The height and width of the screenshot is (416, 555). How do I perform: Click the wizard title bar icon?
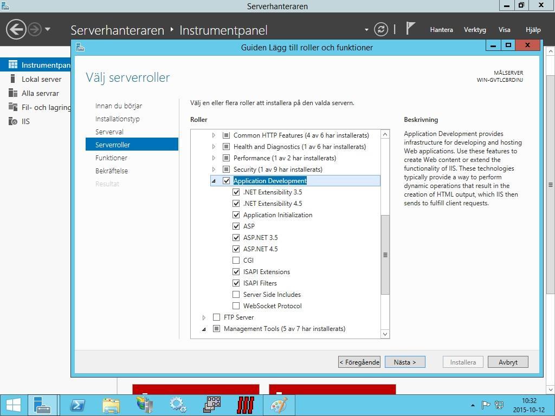[x=80, y=47]
